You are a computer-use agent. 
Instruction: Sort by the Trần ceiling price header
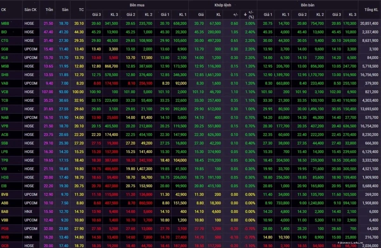pos(49,10)
